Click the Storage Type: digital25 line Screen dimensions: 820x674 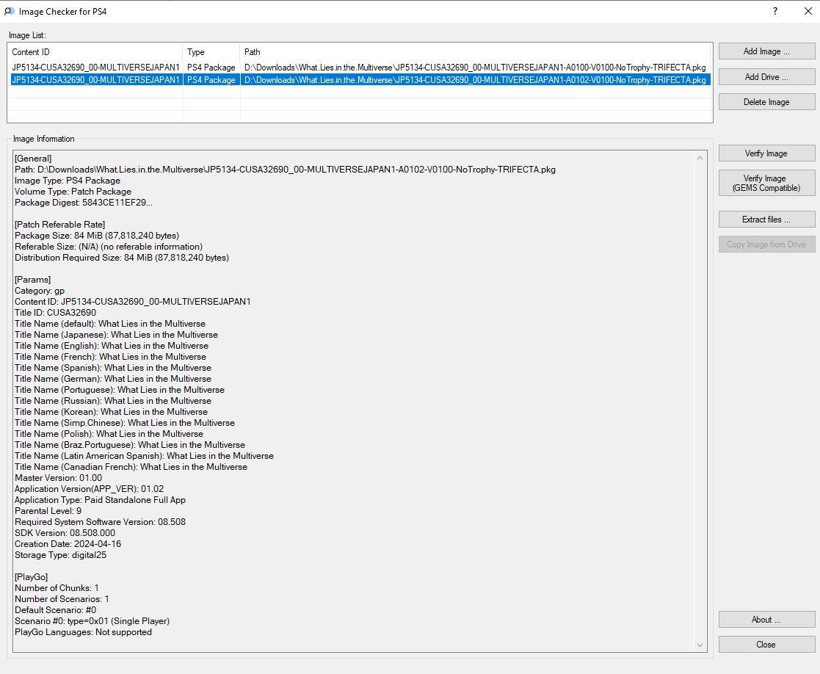tap(60, 555)
